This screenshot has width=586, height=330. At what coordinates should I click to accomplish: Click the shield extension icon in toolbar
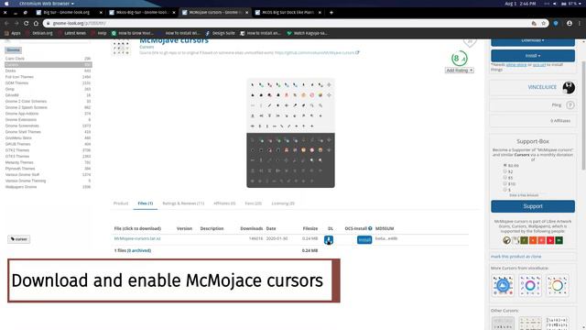point(556,23)
